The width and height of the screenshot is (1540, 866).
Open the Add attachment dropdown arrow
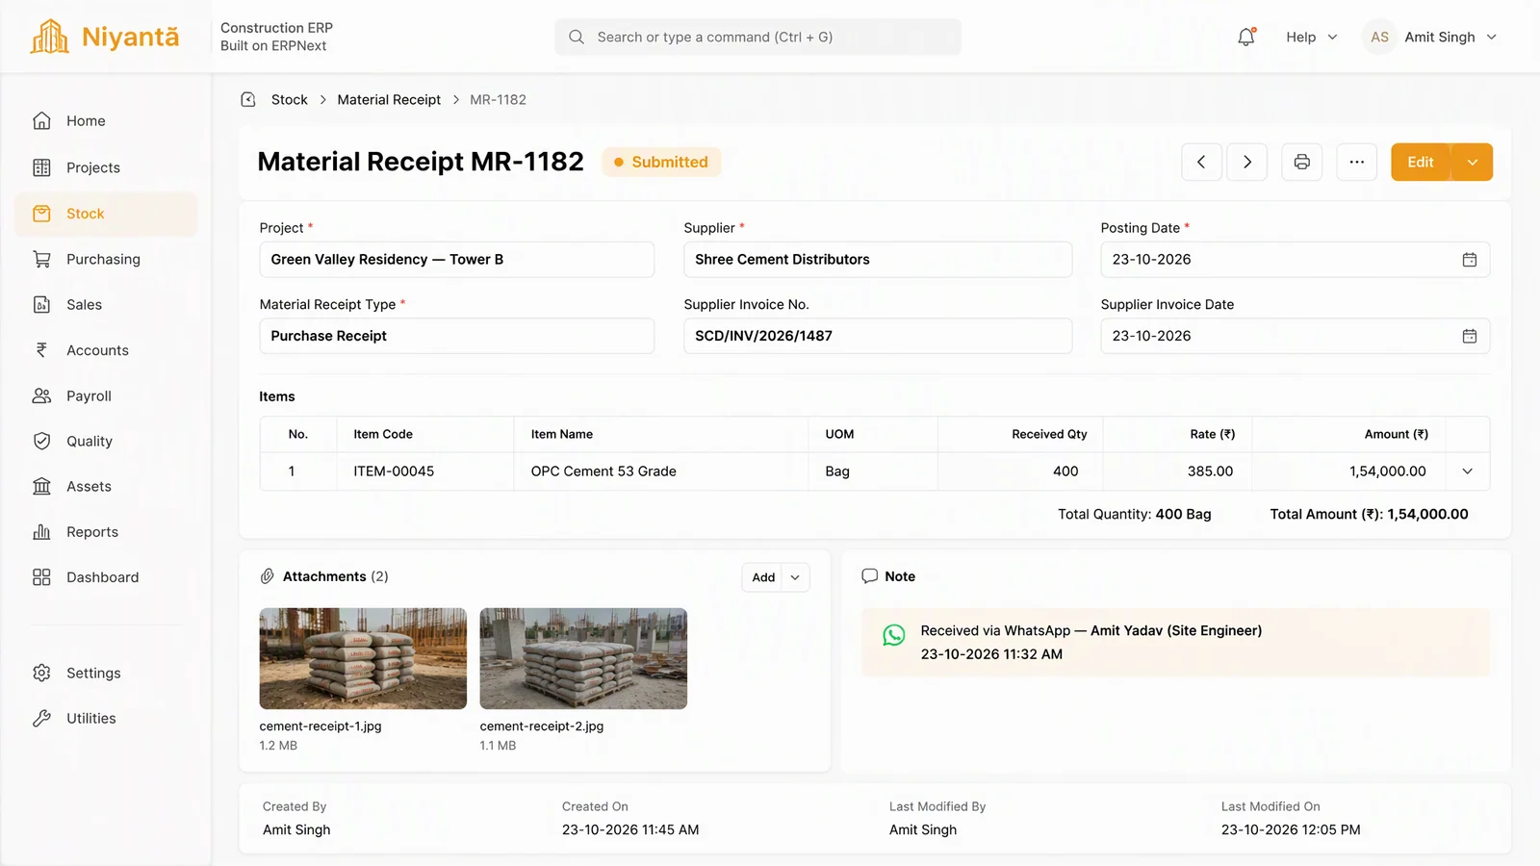point(795,577)
